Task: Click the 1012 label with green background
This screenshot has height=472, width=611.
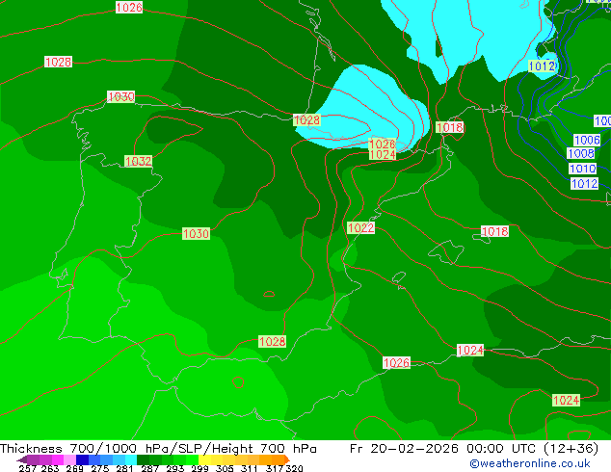Action: (542, 66)
